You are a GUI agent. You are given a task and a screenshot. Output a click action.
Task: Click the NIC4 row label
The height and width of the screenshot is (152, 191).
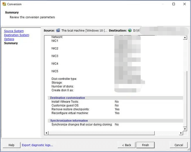pos(55,64)
